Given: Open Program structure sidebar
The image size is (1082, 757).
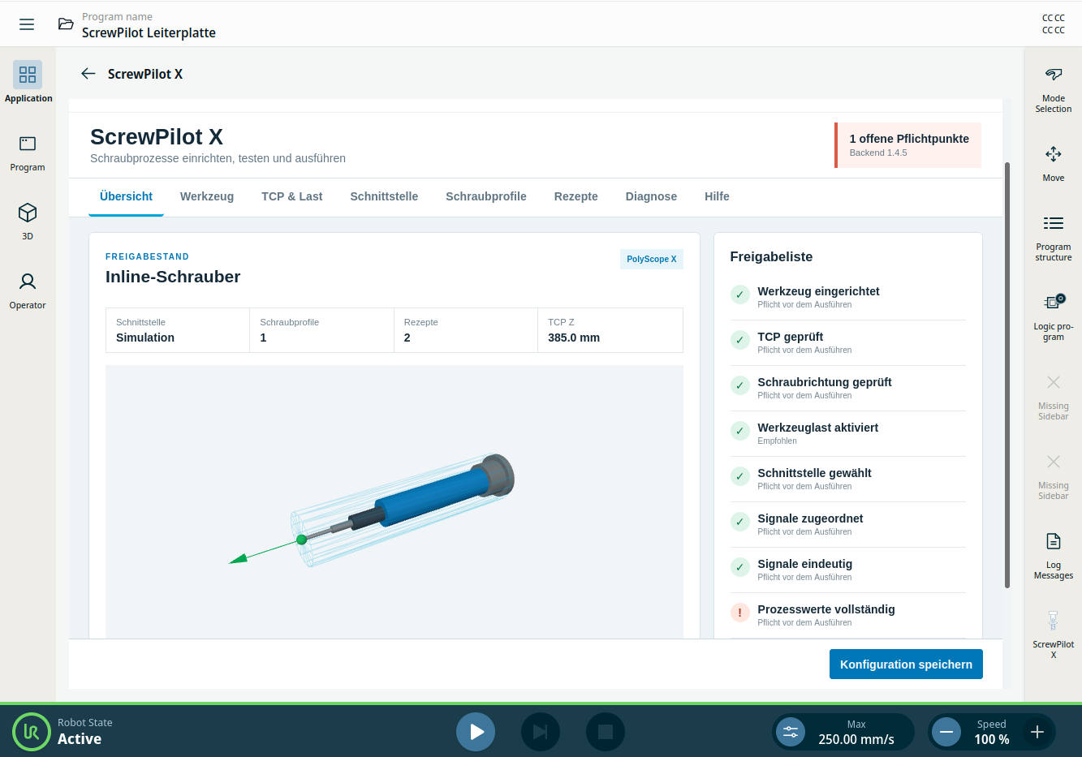Looking at the screenshot, I should (x=1054, y=238).
